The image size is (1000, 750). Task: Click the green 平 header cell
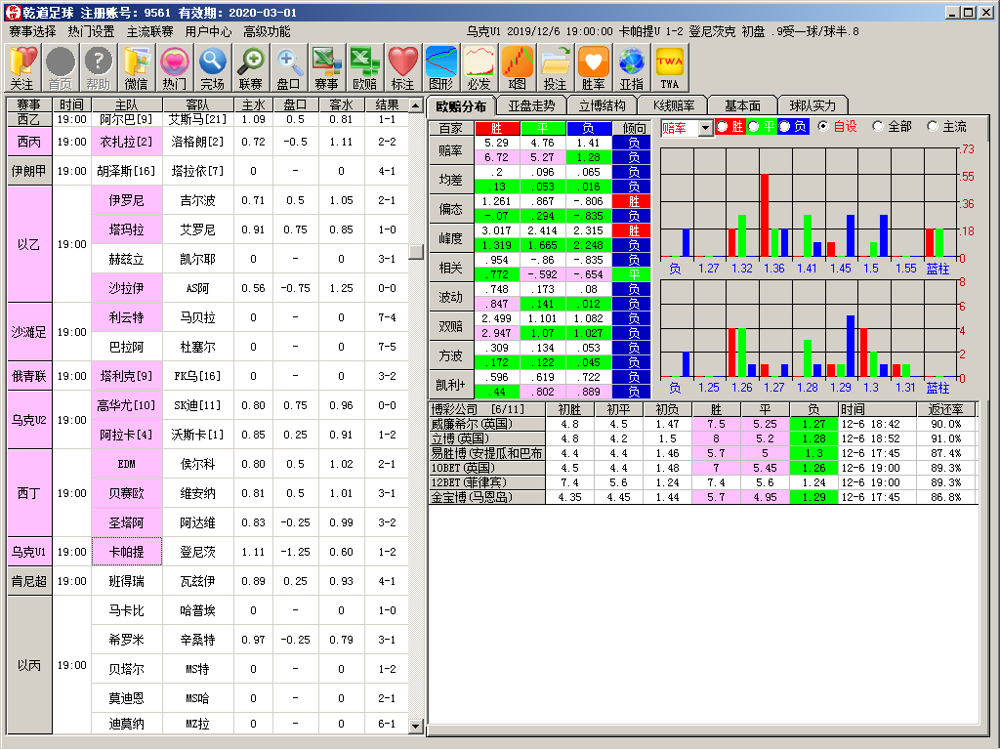click(543, 128)
